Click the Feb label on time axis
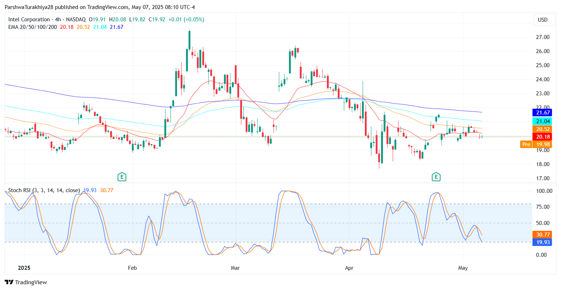This screenshot has height=290, width=561. (x=133, y=268)
